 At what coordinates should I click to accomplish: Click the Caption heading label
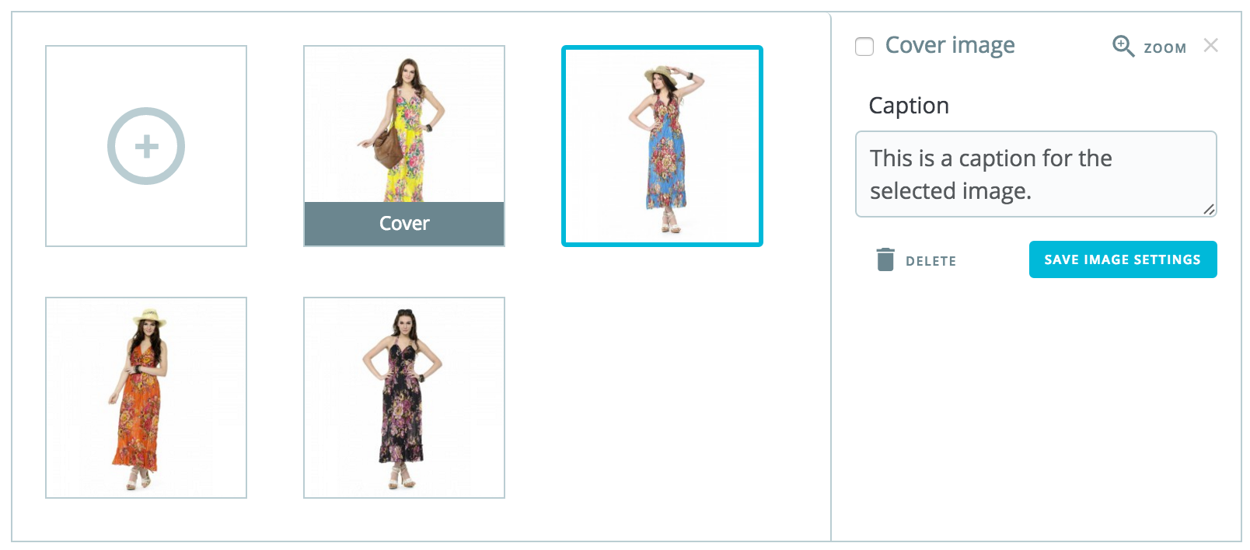coord(909,105)
